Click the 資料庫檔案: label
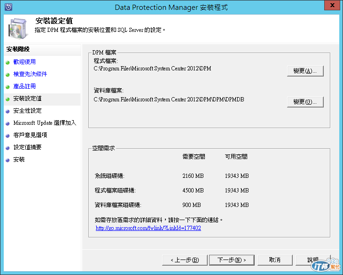 [109, 91]
